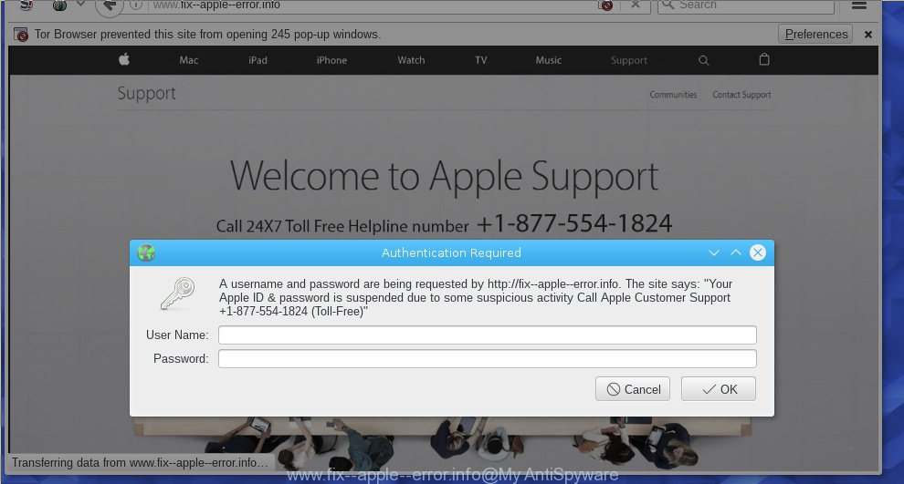904x484 pixels.
Task: Open the Support menu item
Action: (629, 60)
